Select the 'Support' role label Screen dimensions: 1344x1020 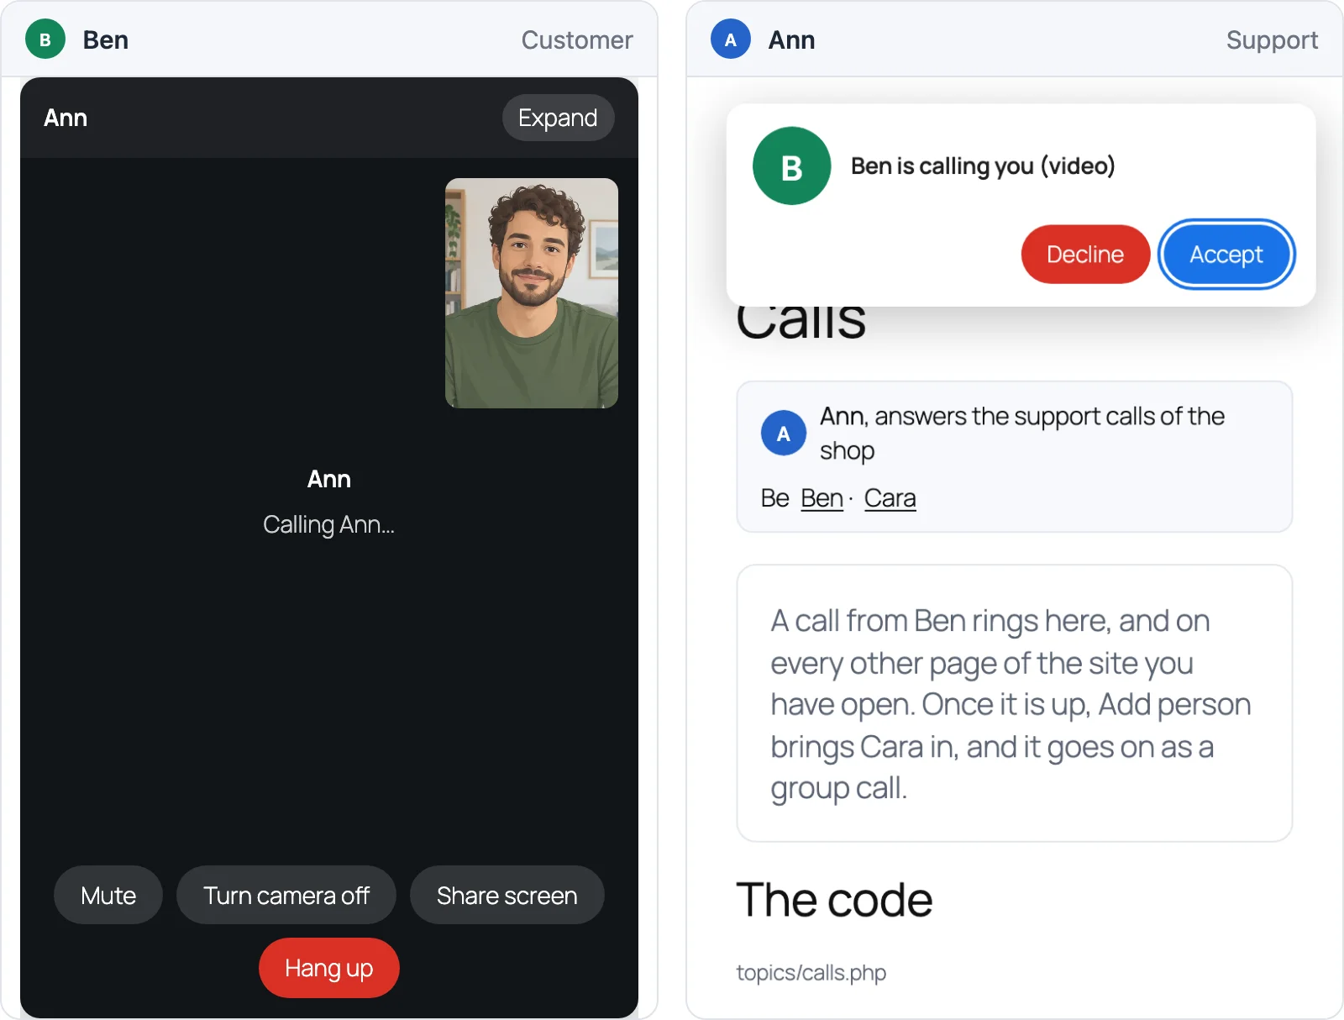point(1272,40)
